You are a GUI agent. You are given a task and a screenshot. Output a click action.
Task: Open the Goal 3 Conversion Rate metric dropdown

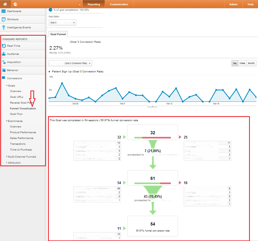[x=70, y=63]
